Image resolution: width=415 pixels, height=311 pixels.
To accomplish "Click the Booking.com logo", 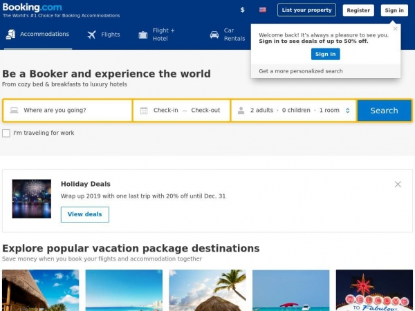I will pyautogui.click(x=32, y=7).
